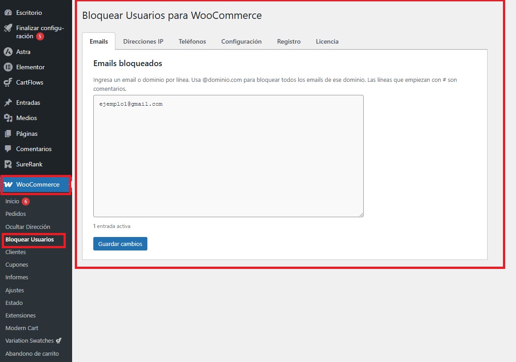Click the SureRank icon in sidebar
Screen dimensions: 516x362
tap(8, 164)
